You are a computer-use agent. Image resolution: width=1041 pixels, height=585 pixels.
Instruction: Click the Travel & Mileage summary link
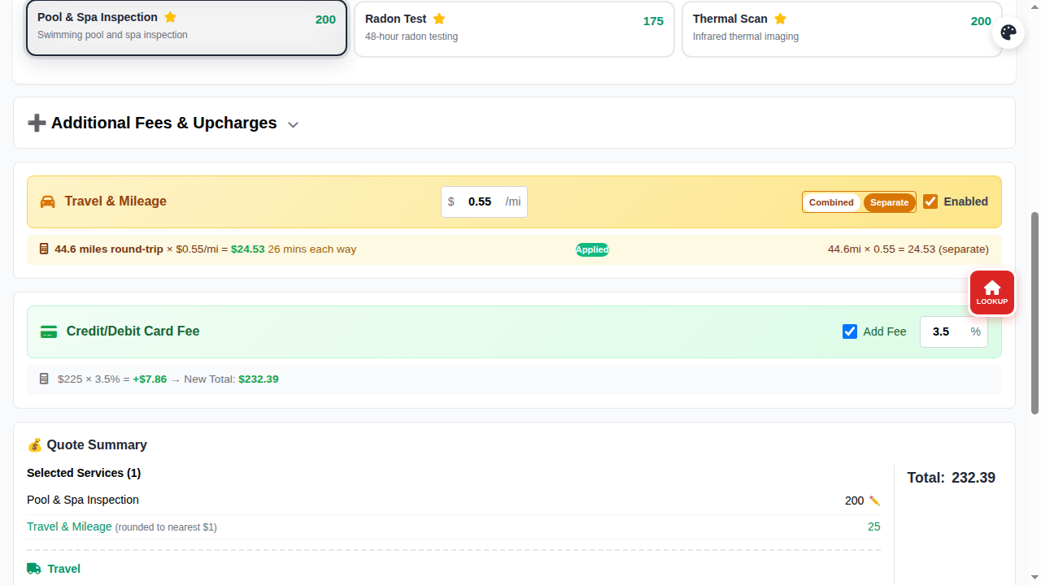click(69, 526)
